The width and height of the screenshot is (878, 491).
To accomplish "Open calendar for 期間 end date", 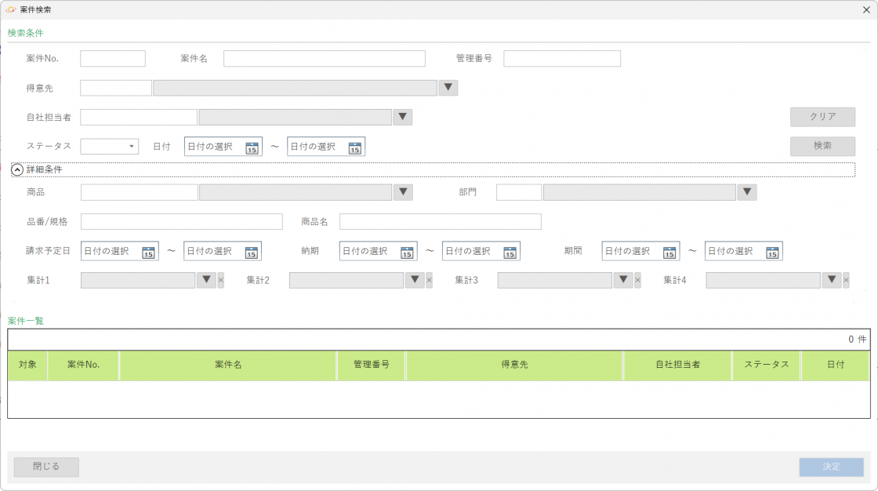I will (x=772, y=252).
